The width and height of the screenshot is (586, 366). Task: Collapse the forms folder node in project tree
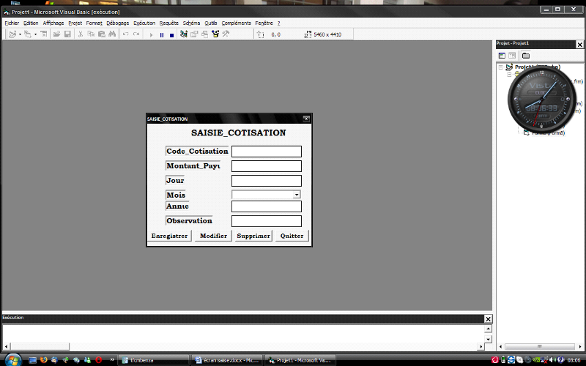click(508, 75)
